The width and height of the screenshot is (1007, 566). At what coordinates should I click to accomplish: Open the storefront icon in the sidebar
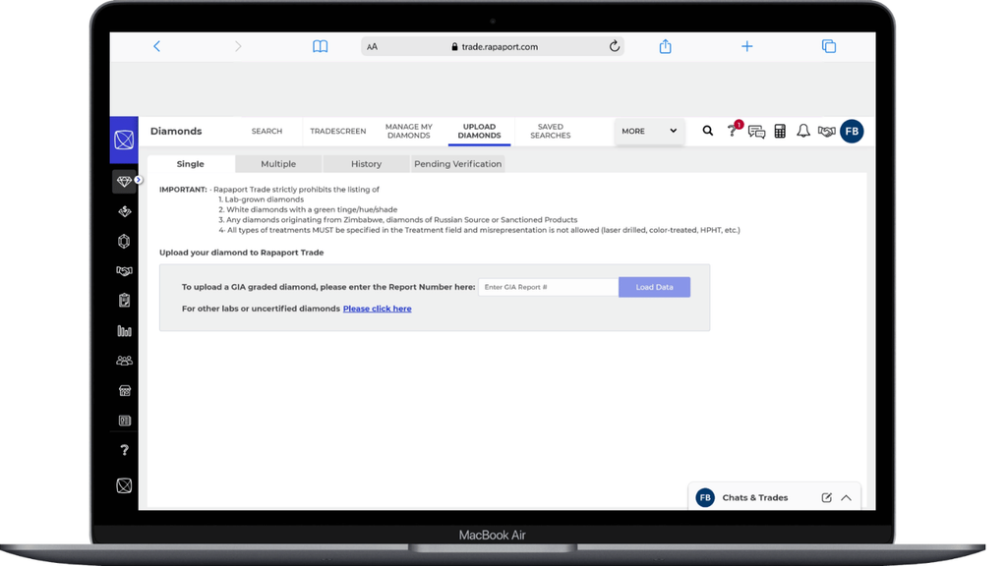pos(124,390)
